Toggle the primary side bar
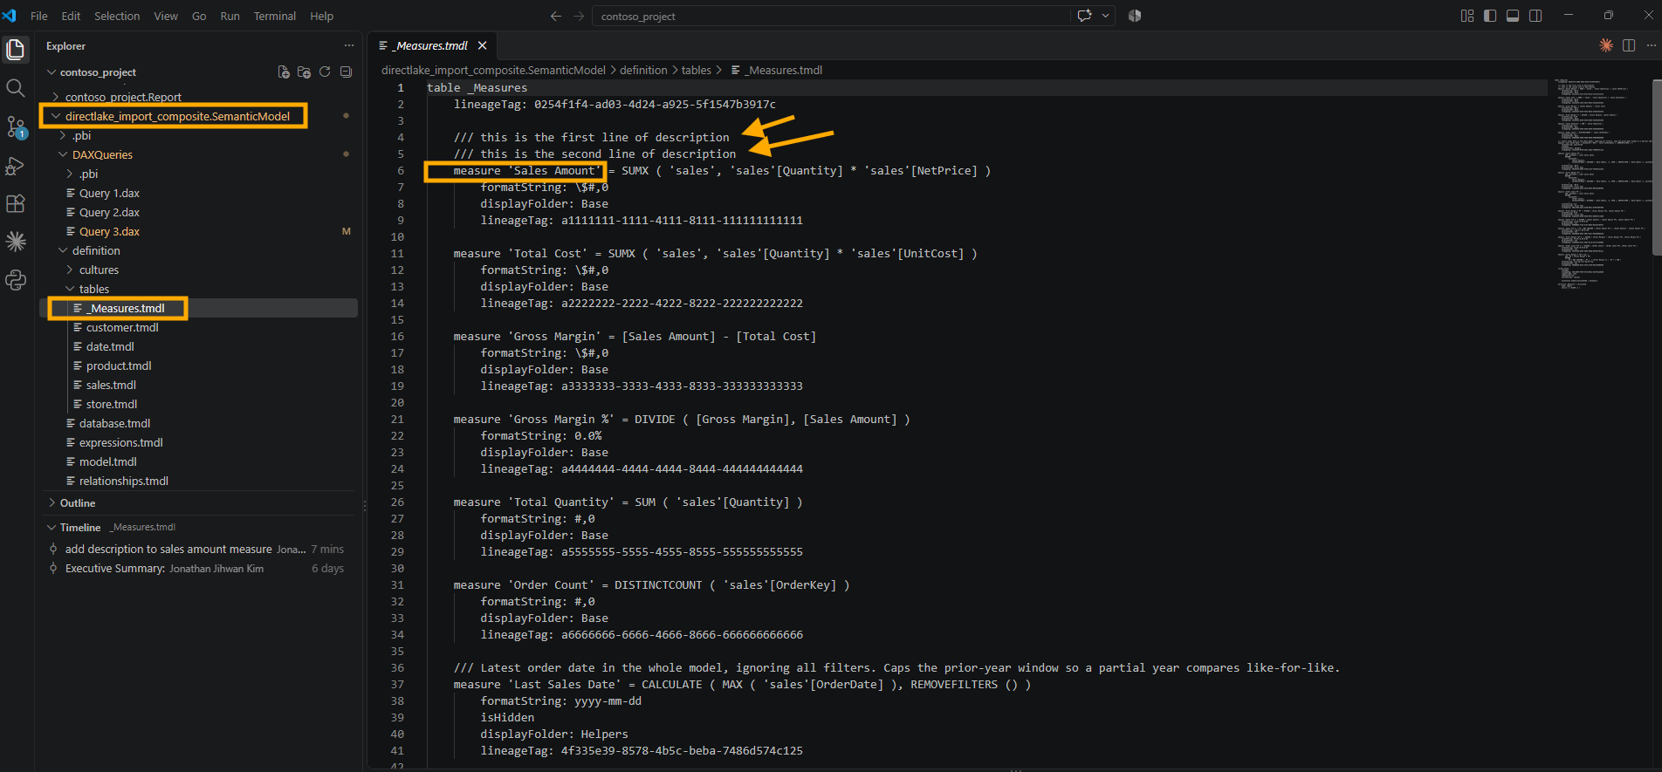Image resolution: width=1662 pixels, height=772 pixels. click(x=1490, y=16)
